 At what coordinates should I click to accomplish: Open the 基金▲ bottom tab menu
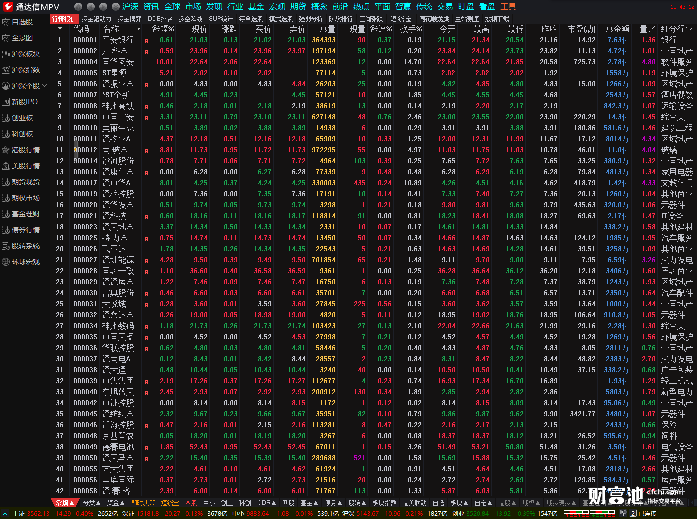(x=309, y=503)
